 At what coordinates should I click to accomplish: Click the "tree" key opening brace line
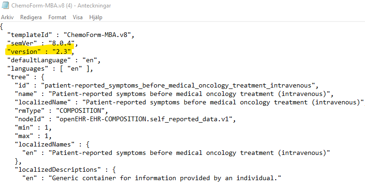[x=26, y=77]
